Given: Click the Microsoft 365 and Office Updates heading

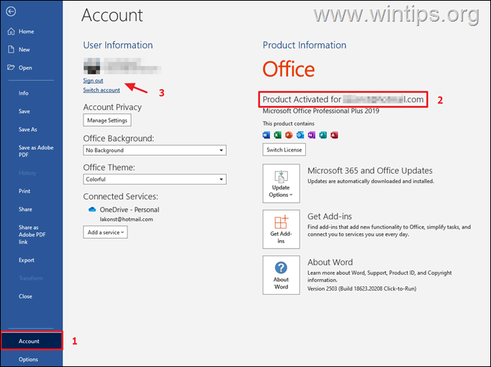Looking at the screenshot, I should coord(370,171).
